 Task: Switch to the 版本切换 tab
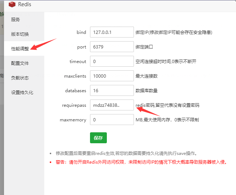tap(24, 34)
